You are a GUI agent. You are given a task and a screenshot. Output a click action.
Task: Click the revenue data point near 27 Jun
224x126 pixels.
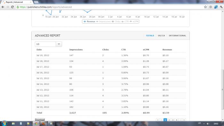pyautogui.click(x=87, y=12)
